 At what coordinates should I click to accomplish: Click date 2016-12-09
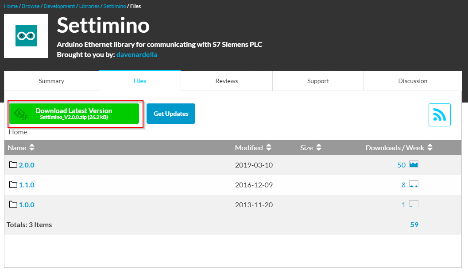click(x=254, y=185)
